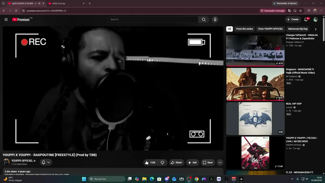Like the video with 122k likes
This screenshot has height=183, width=325.
150,163
